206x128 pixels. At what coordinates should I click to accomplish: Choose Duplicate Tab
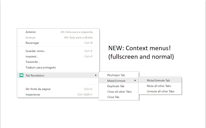click(119, 86)
